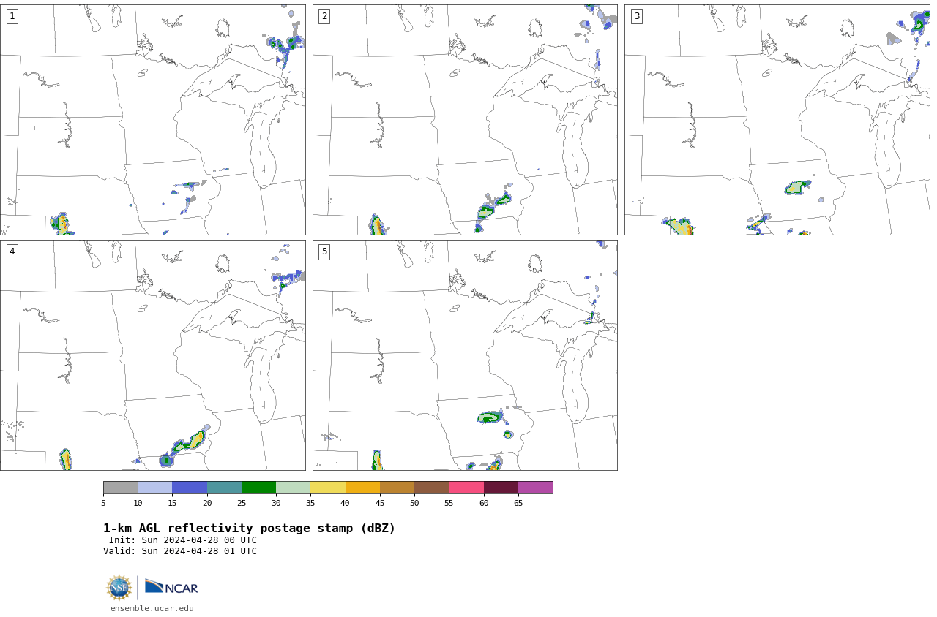Click the NCAR logo

[x=171, y=587]
